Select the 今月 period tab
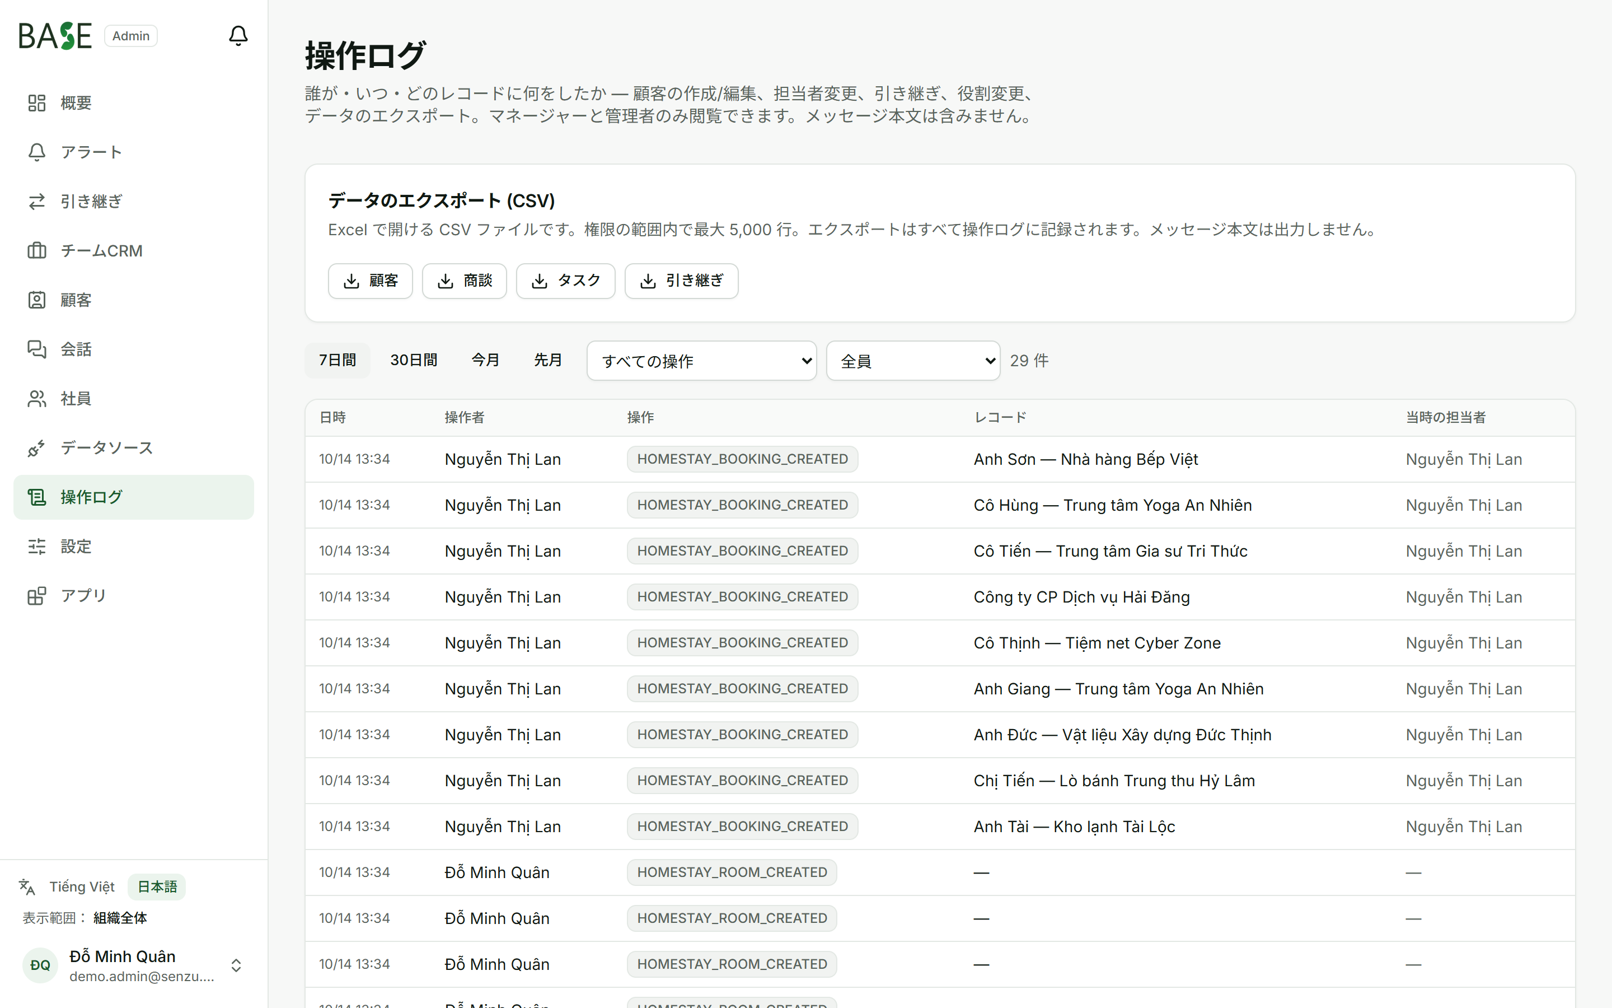The height and width of the screenshot is (1008, 1612). pos(486,360)
